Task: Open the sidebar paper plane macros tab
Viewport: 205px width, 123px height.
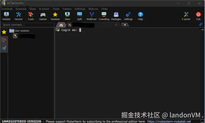Action: [x=4, y=48]
